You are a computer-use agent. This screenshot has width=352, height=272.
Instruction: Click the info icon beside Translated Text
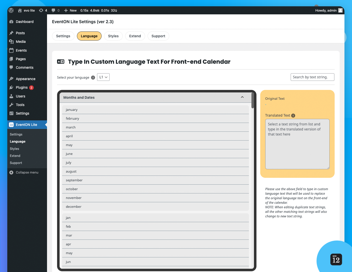293,116
